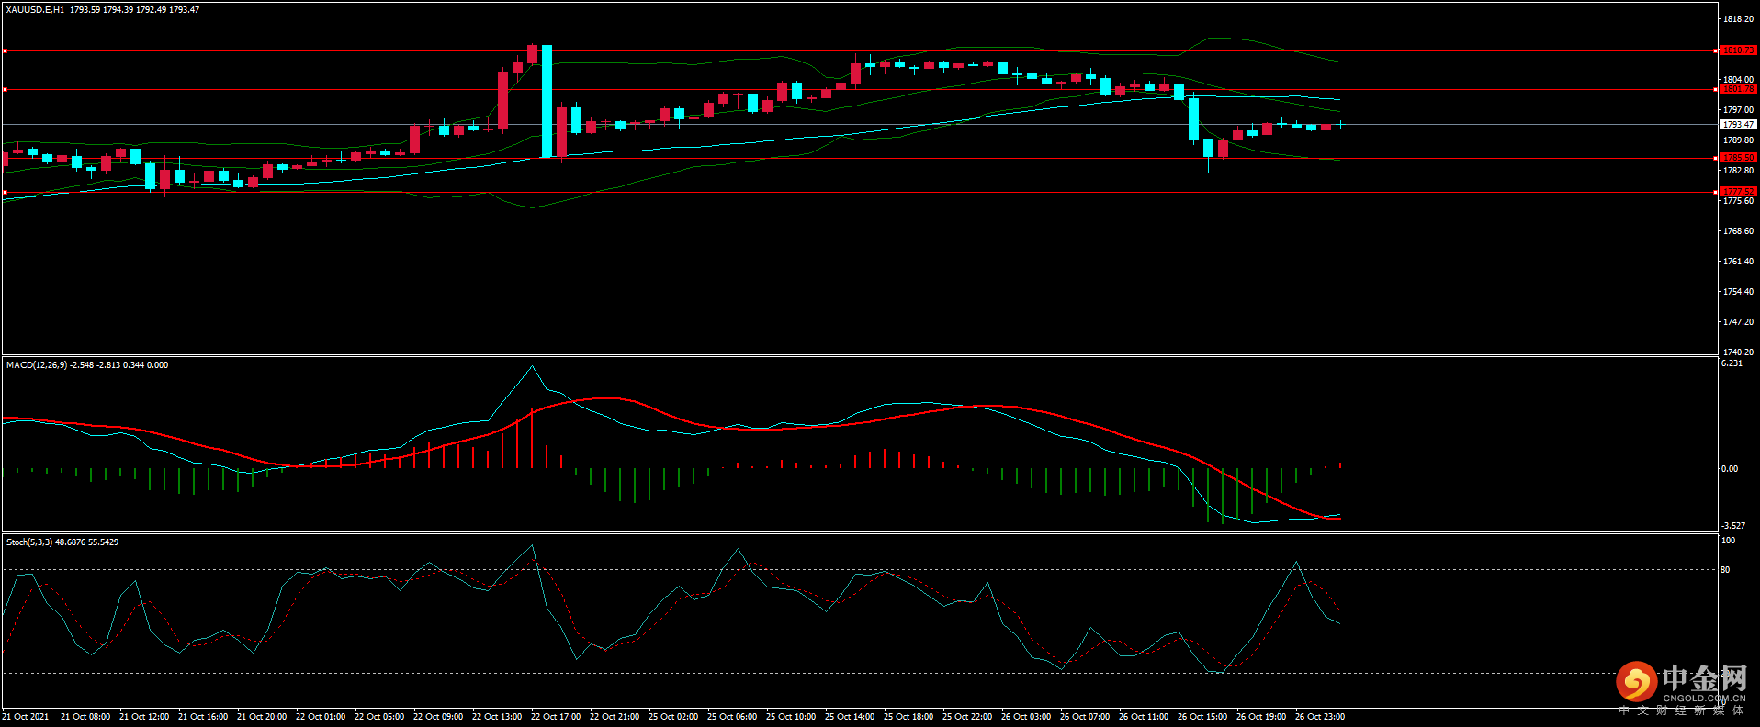1760x727 pixels.
Task: Click the 1754.40 price axis label
Action: pyautogui.click(x=1738, y=292)
